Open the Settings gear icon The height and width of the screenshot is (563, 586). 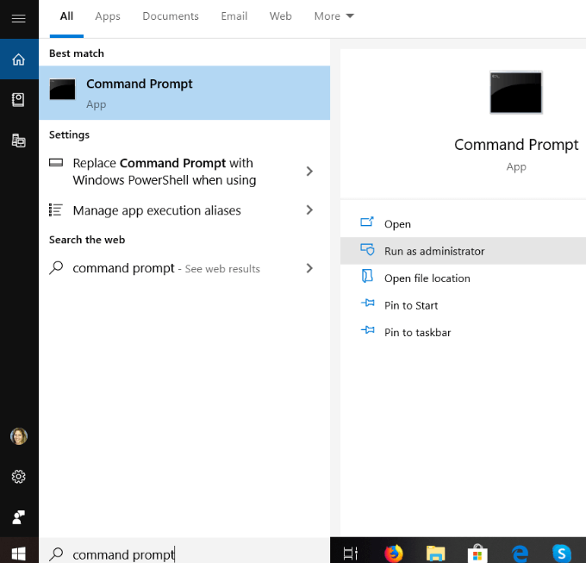click(x=18, y=476)
